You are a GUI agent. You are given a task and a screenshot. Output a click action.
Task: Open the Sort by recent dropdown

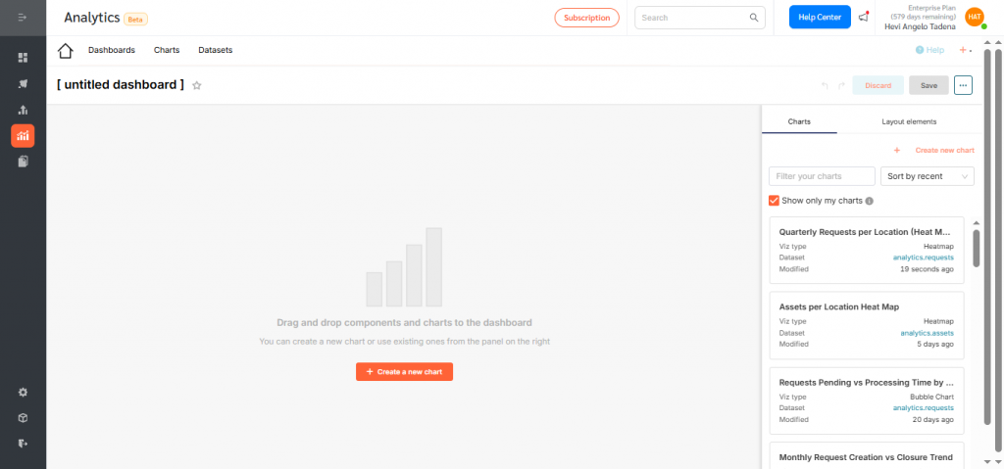[x=927, y=176]
